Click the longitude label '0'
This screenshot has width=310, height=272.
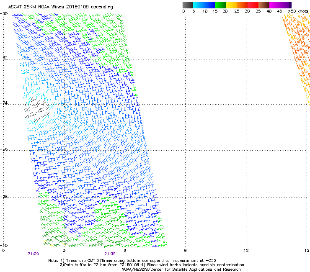coord(3,251)
